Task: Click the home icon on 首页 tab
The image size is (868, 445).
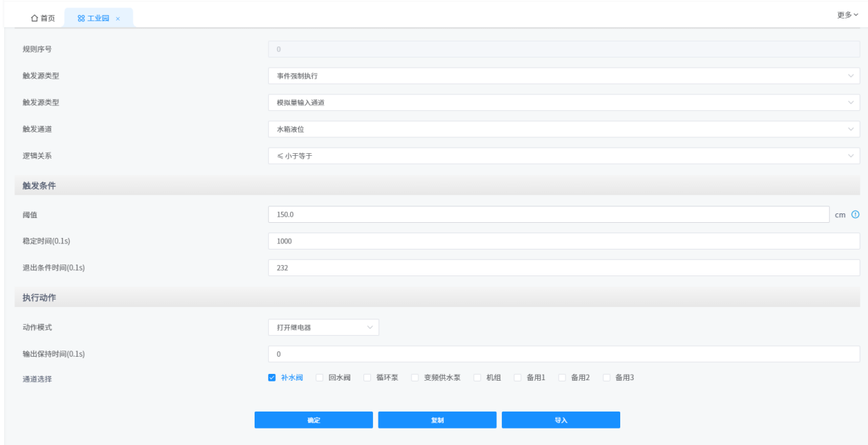Action: (x=34, y=18)
